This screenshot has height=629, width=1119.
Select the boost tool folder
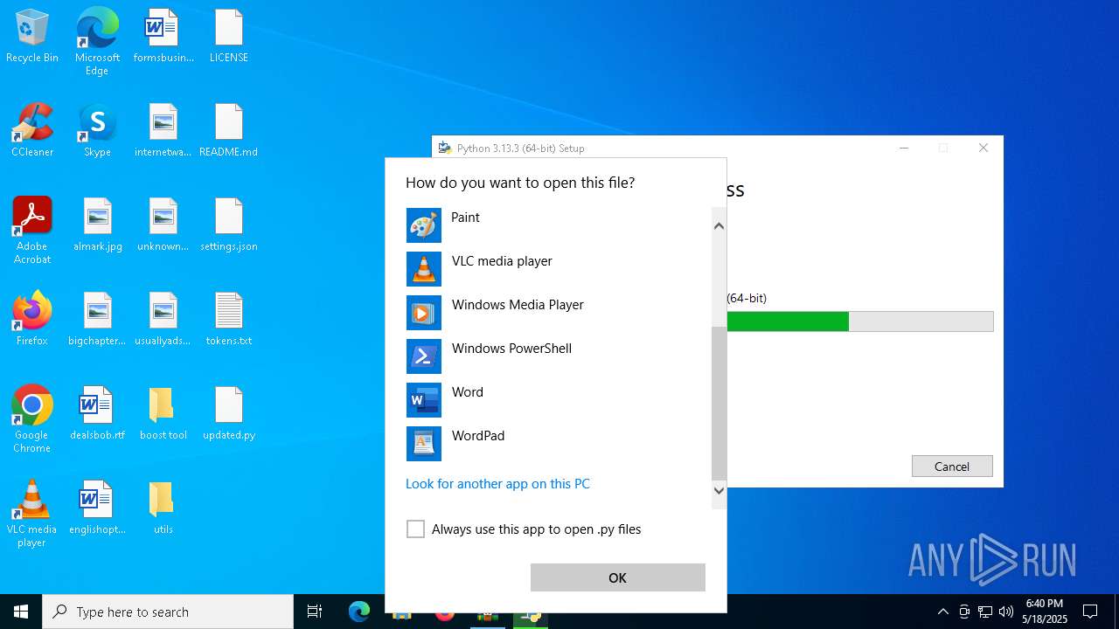[163, 414]
